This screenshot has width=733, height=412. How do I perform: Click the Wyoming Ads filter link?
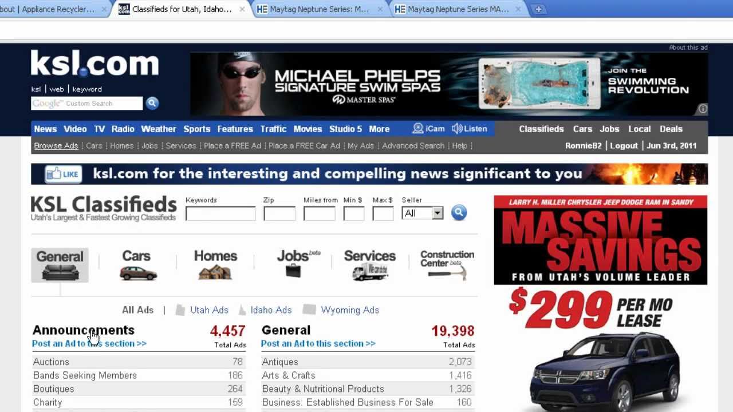click(x=350, y=310)
